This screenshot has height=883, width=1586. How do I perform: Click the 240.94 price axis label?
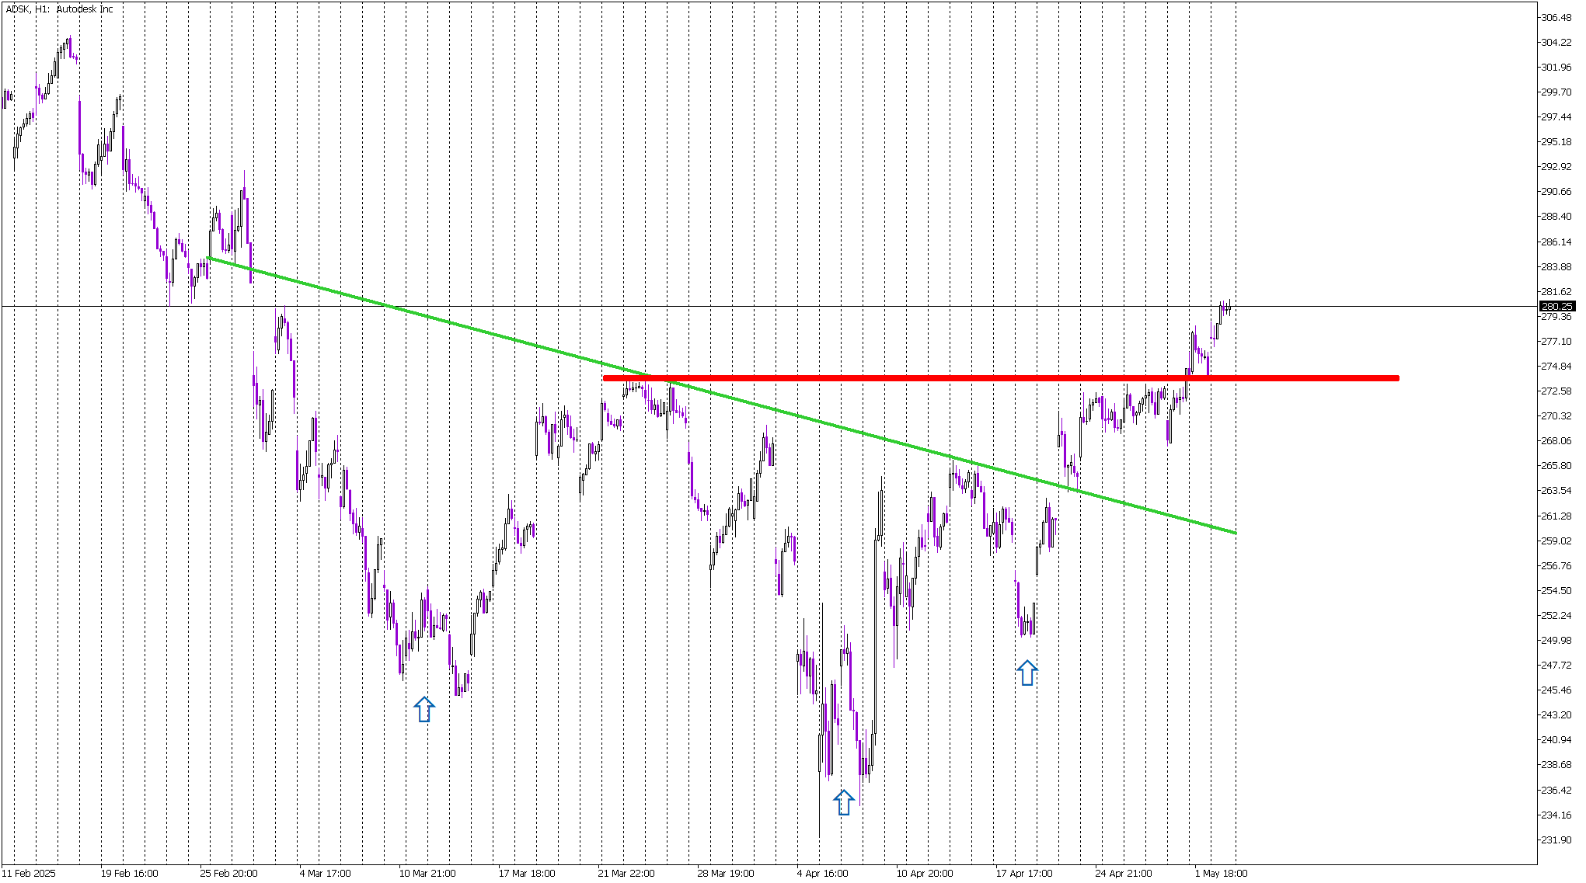pos(1556,740)
